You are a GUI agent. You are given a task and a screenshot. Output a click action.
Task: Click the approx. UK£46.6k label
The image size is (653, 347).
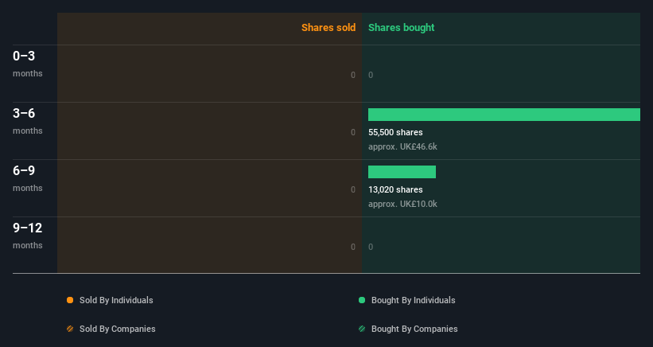pos(402,146)
